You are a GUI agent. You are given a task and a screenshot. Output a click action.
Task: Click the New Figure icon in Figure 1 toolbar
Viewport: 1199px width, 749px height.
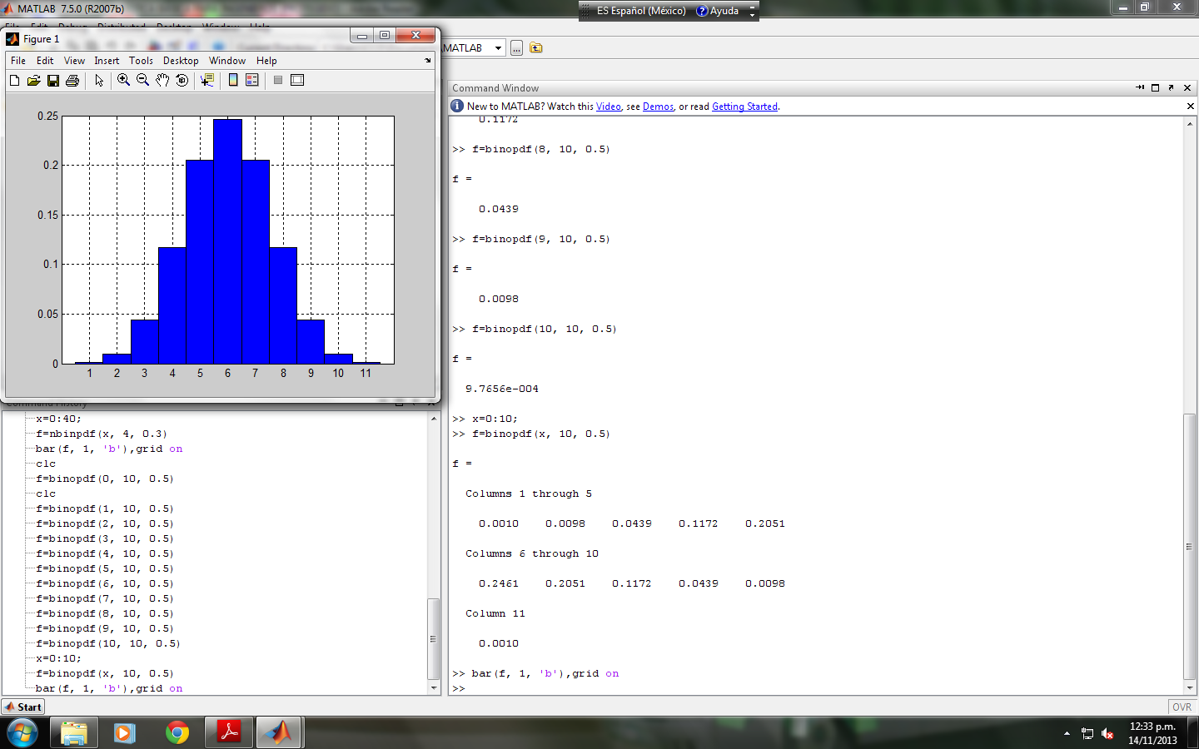14,81
